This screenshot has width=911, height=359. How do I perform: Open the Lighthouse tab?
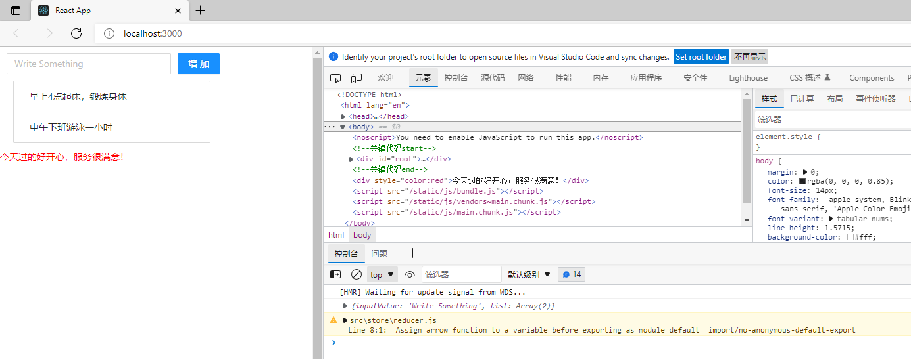[x=748, y=78]
